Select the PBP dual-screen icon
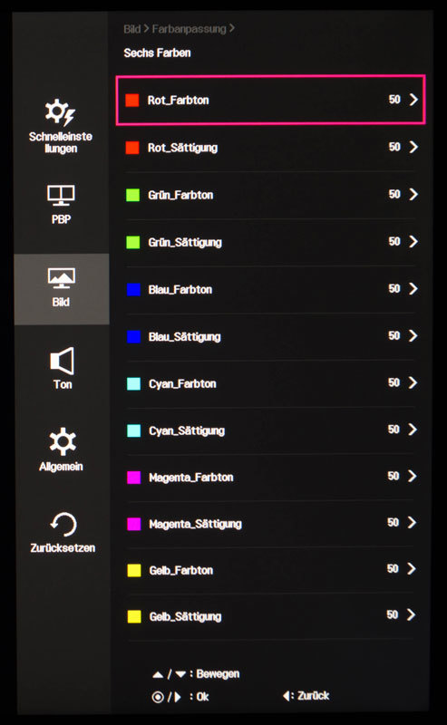 (x=61, y=196)
